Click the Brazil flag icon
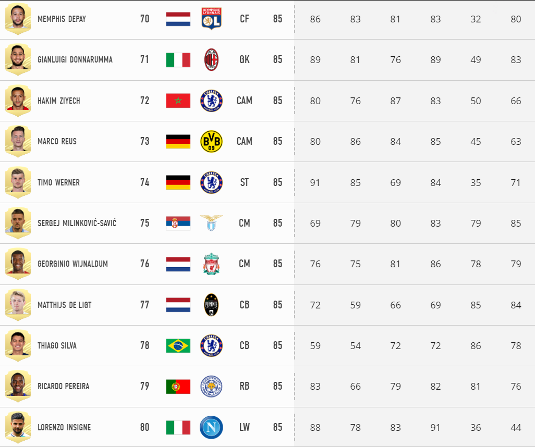Image resolution: width=535 pixels, height=447 pixels. [x=178, y=346]
